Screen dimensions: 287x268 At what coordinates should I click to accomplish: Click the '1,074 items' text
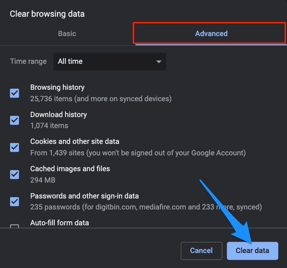pos(49,125)
